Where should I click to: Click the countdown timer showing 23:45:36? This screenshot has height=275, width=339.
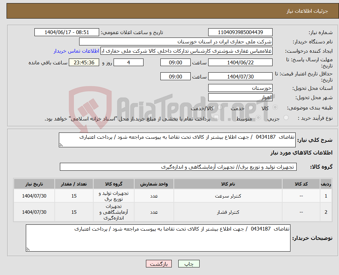click(x=84, y=62)
